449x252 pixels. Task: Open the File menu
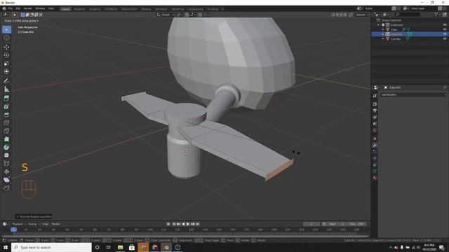click(x=11, y=8)
